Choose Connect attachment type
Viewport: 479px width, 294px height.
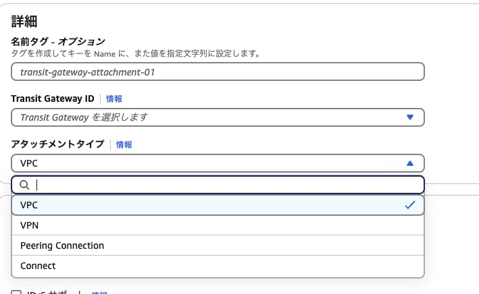[218, 266]
